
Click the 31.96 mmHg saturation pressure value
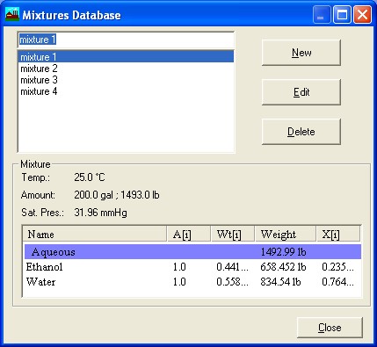(x=100, y=213)
